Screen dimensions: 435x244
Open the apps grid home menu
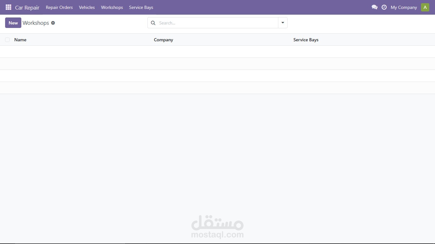(9, 7)
